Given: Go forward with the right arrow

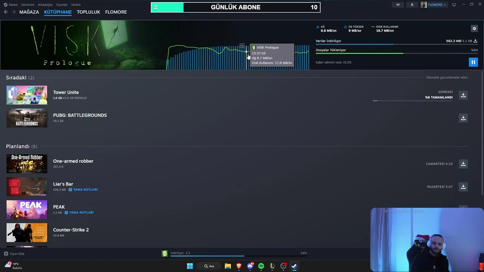Looking at the screenshot, I should pyautogui.click(x=14, y=12).
